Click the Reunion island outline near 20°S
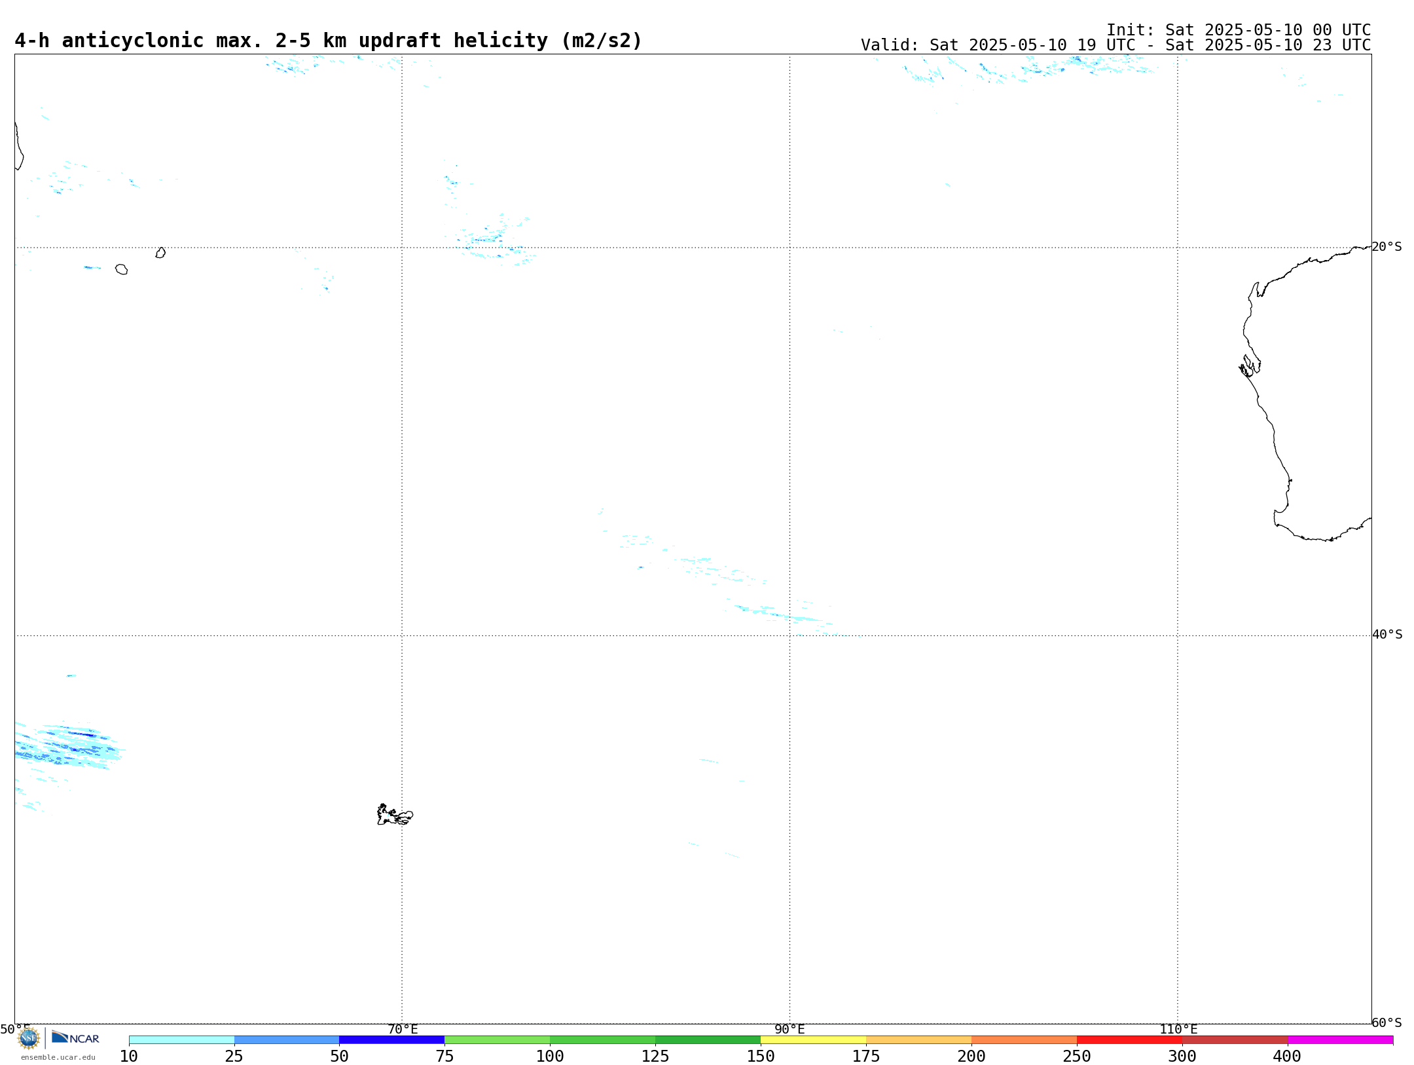The width and height of the screenshot is (1414, 1065). point(122,269)
